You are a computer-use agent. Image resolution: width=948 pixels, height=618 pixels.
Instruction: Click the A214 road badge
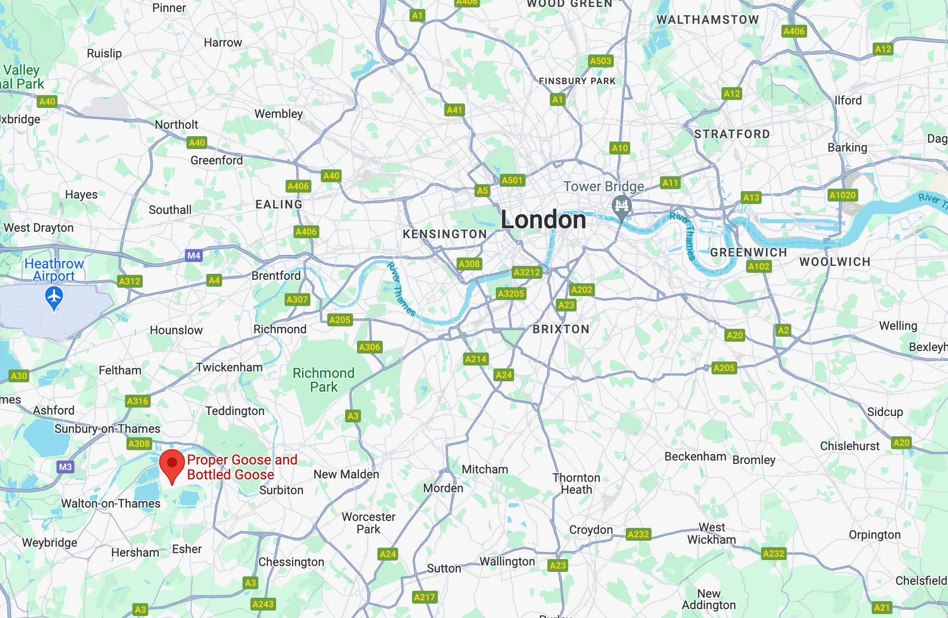point(476,359)
